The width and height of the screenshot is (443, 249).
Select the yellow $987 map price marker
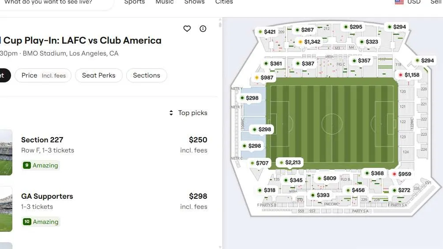coord(264,78)
